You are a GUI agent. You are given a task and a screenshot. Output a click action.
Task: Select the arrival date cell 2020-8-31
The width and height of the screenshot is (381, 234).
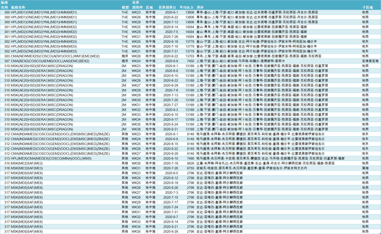click(171, 129)
